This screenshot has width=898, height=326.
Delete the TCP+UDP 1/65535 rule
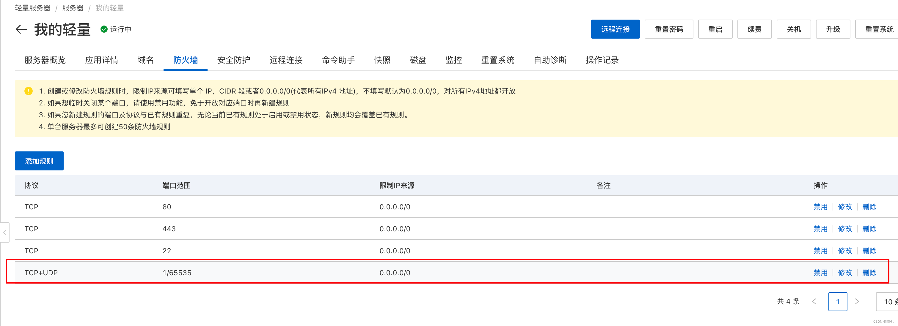[869, 273]
